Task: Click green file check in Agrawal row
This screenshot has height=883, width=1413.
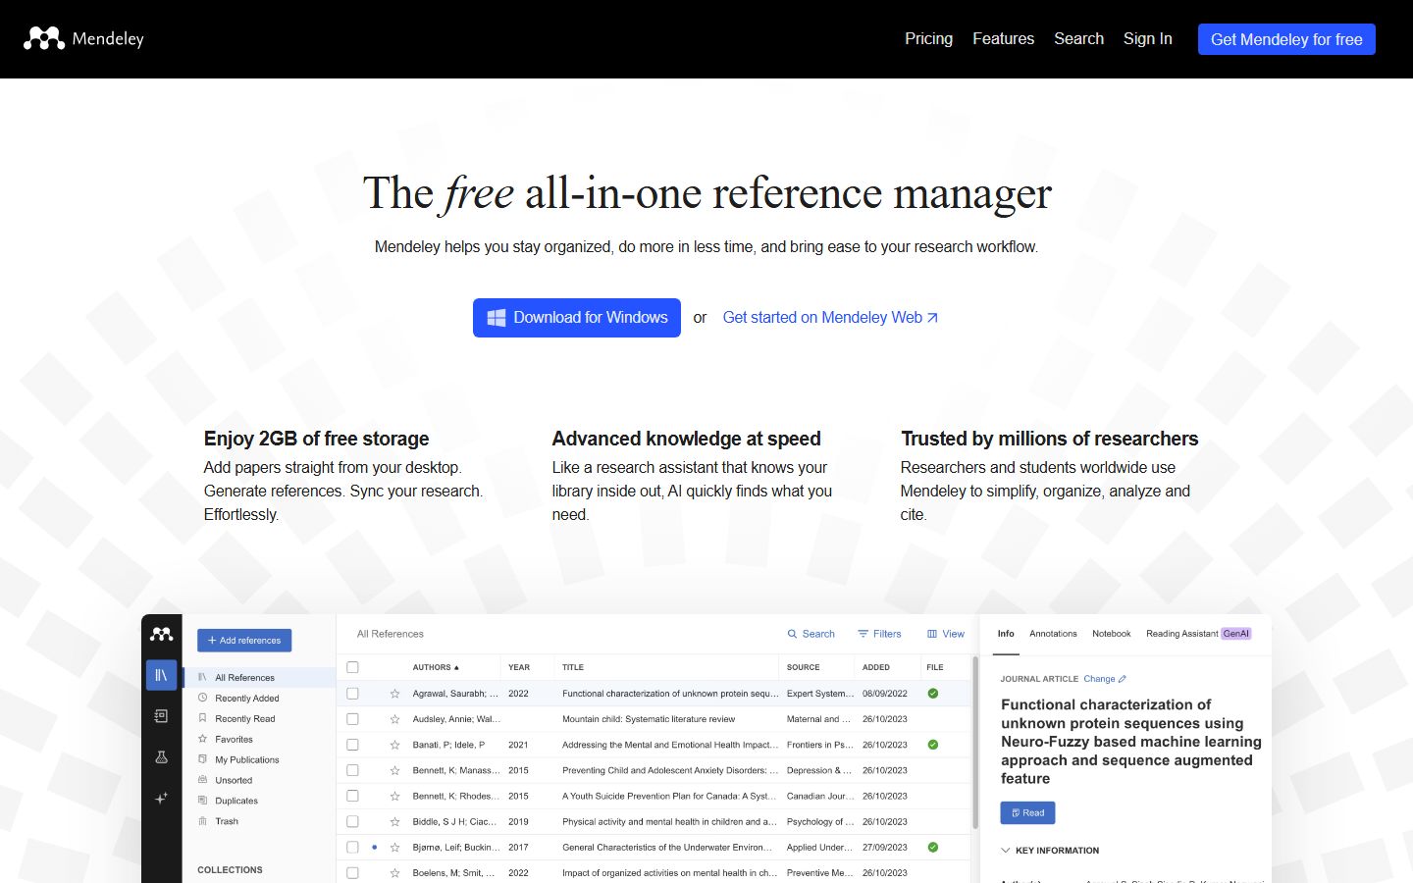Action: coord(933,694)
